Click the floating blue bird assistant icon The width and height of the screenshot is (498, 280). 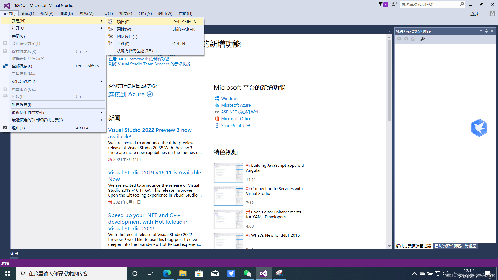click(479, 128)
